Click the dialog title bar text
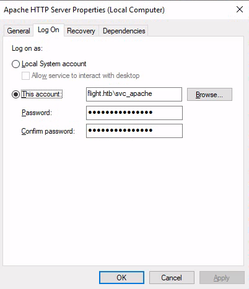Screen dimensions: 249x289 tap(84, 10)
